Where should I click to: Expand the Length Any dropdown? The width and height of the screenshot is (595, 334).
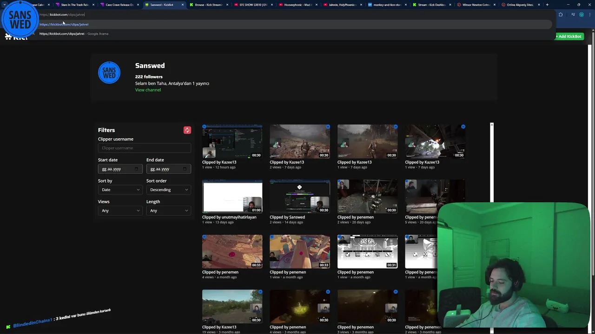click(x=169, y=211)
